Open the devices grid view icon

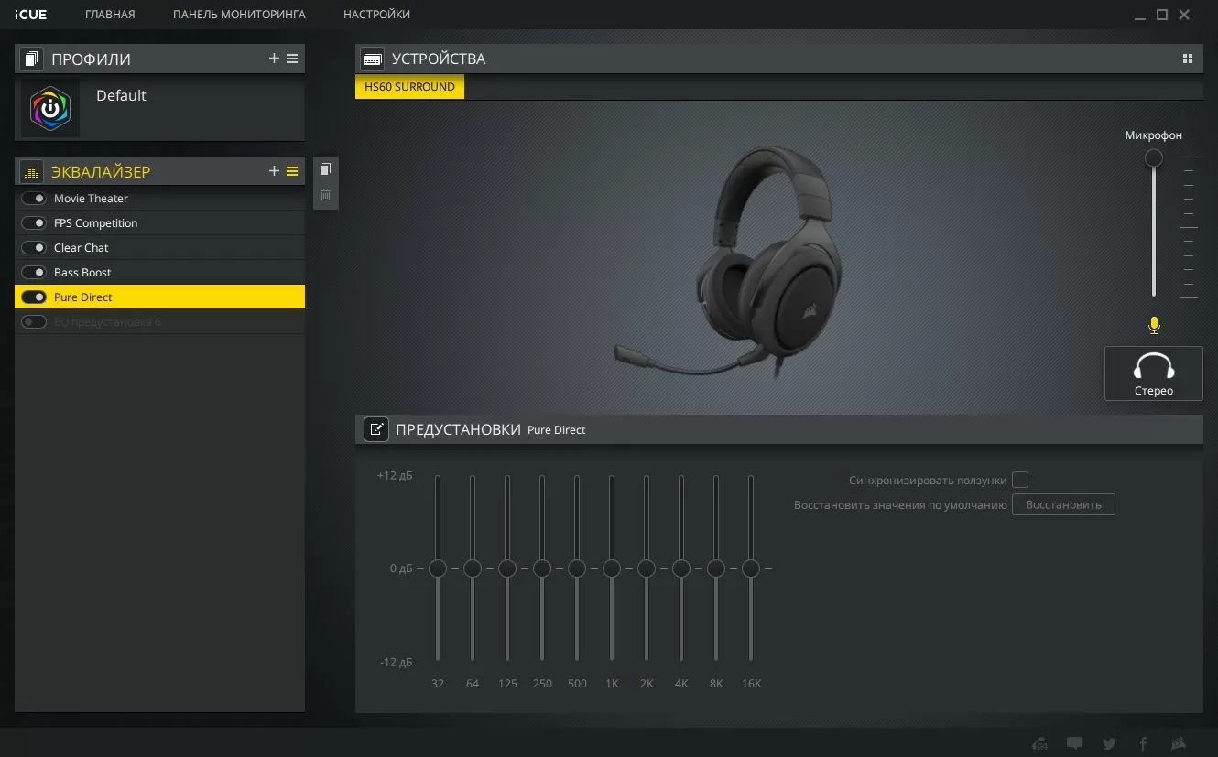(1188, 59)
